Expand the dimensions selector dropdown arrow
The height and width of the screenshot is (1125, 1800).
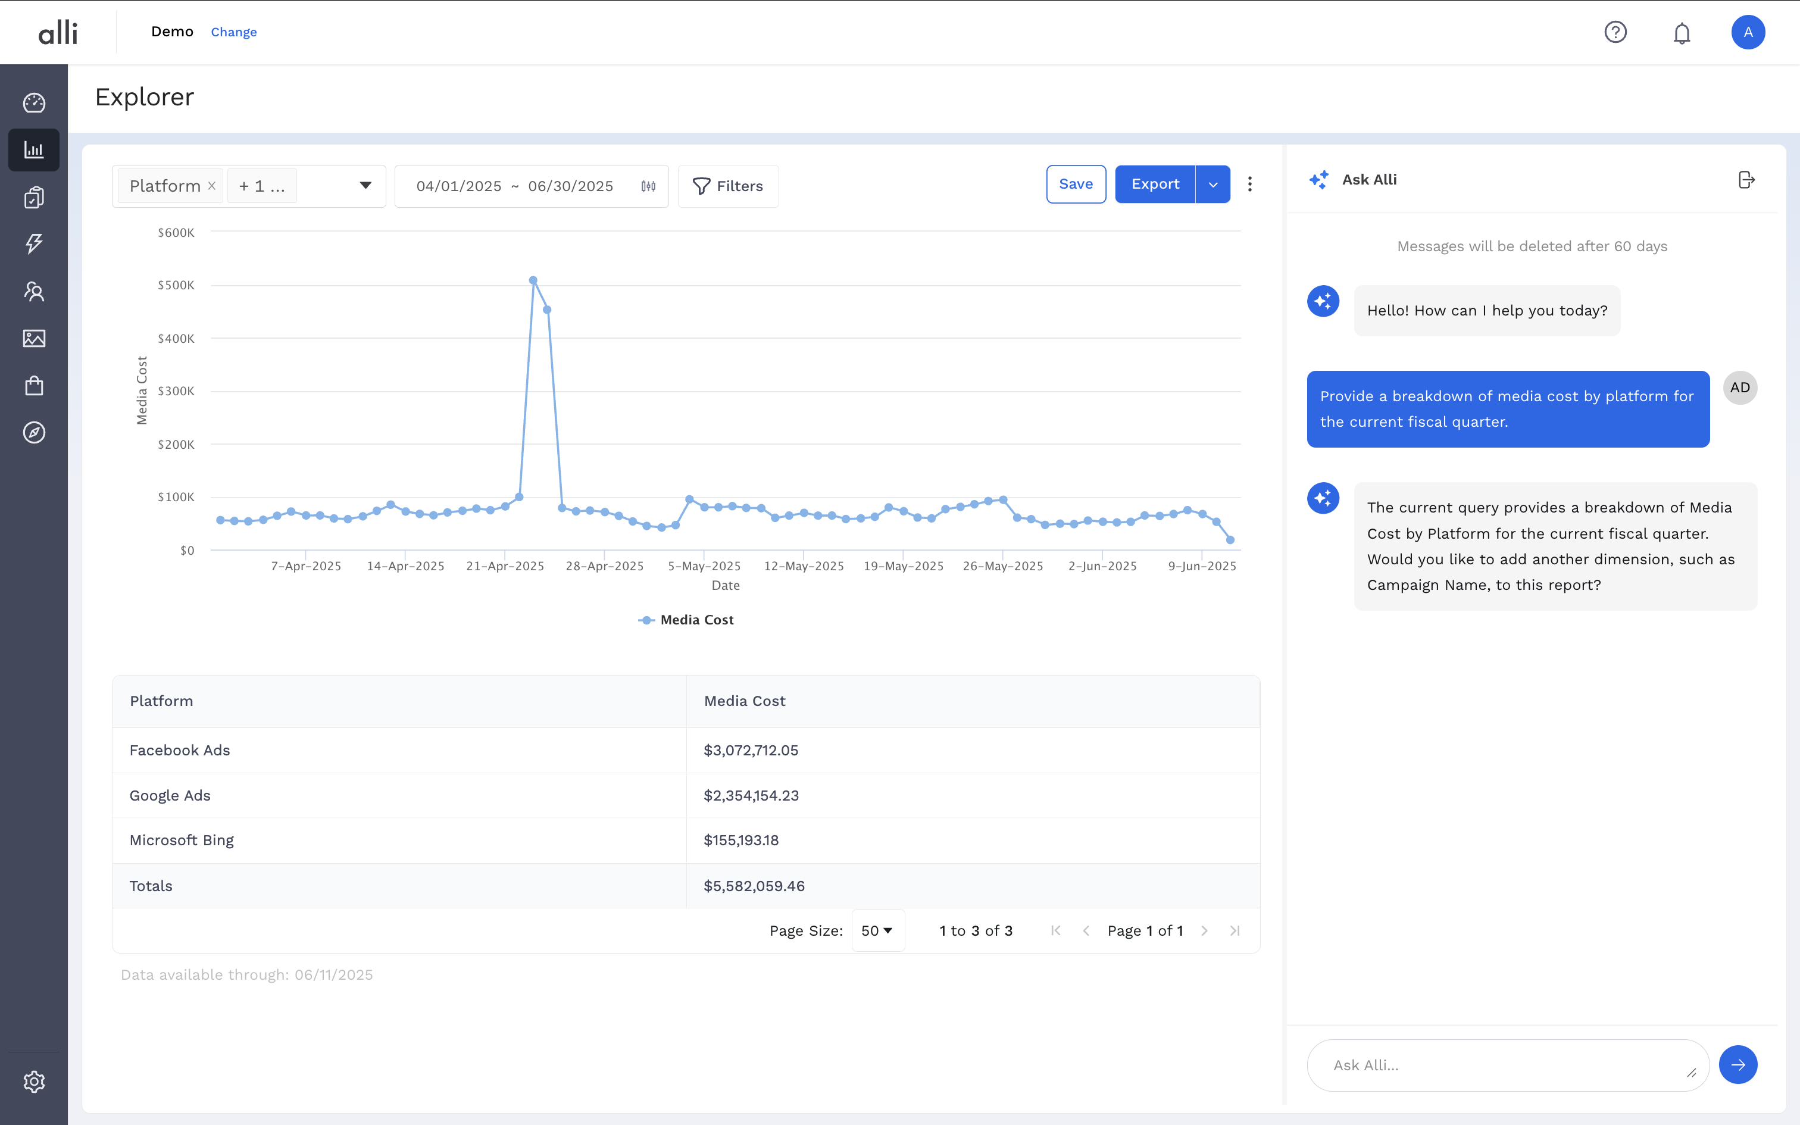(x=365, y=186)
